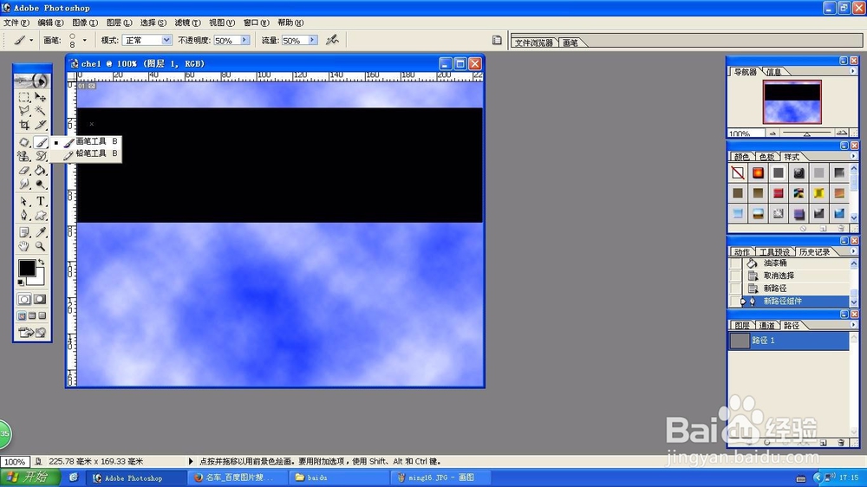
Task: Click Jump to ImageReady button
Action: tap(32, 332)
